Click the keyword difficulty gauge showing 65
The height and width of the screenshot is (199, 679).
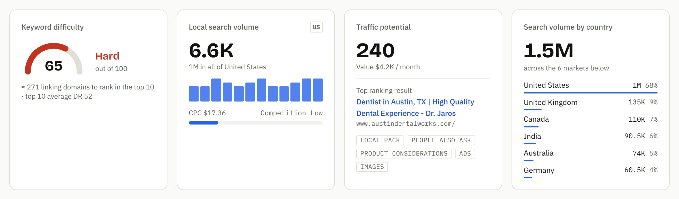[54, 59]
